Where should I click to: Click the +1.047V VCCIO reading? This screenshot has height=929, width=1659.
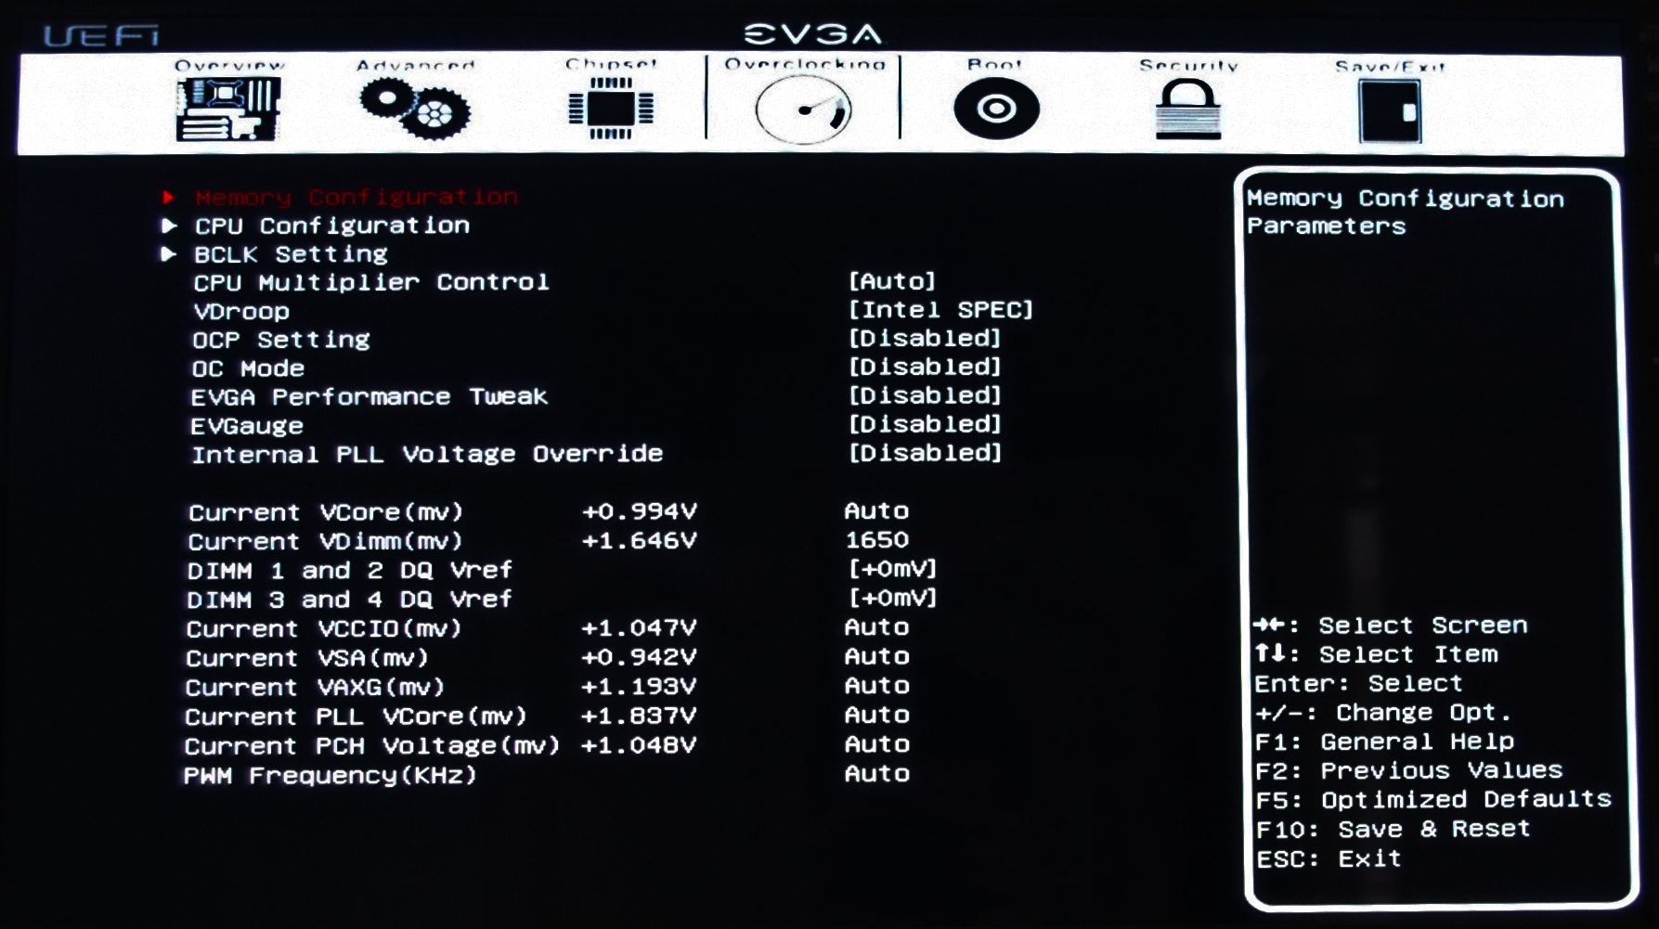click(x=639, y=628)
